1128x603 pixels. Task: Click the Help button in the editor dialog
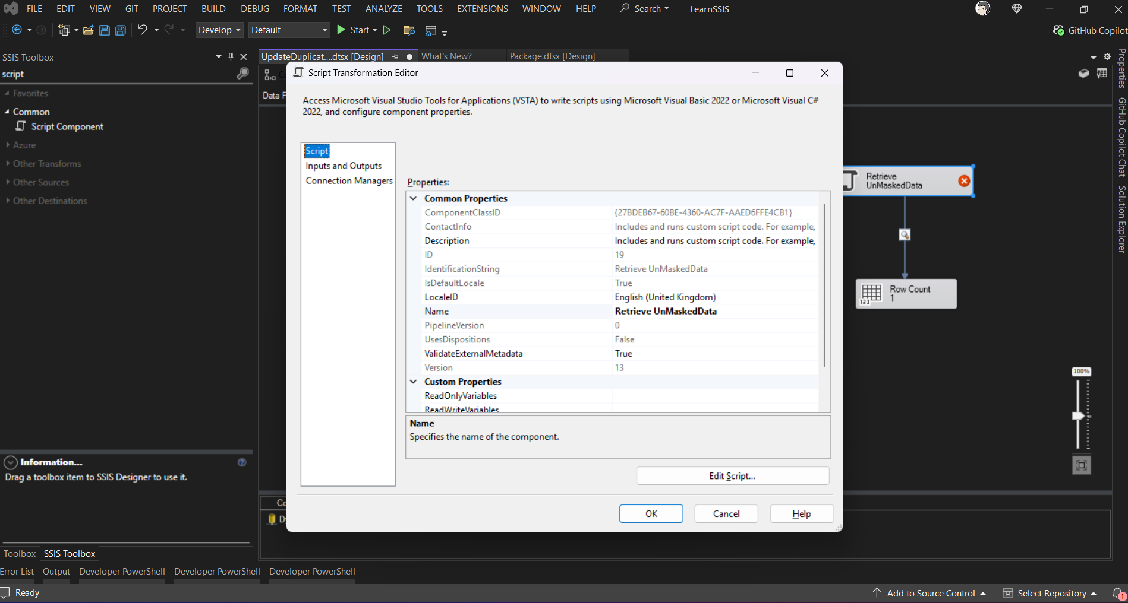[802, 513]
